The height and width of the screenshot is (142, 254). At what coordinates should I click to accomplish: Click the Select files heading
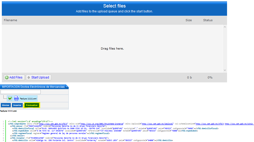[114, 6]
